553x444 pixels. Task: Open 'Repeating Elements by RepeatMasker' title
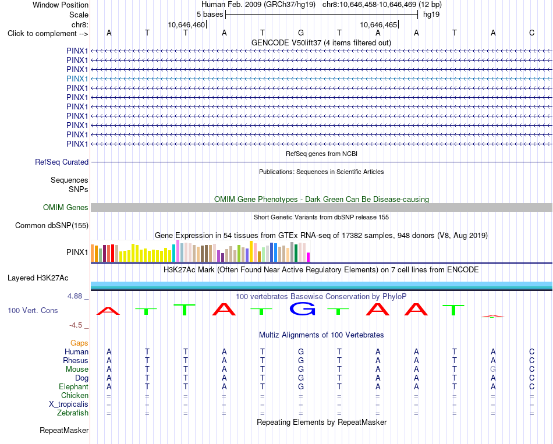click(321, 422)
